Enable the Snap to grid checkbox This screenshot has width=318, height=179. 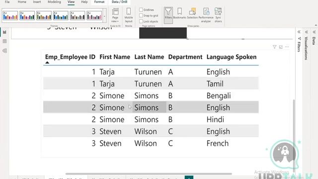point(141,15)
